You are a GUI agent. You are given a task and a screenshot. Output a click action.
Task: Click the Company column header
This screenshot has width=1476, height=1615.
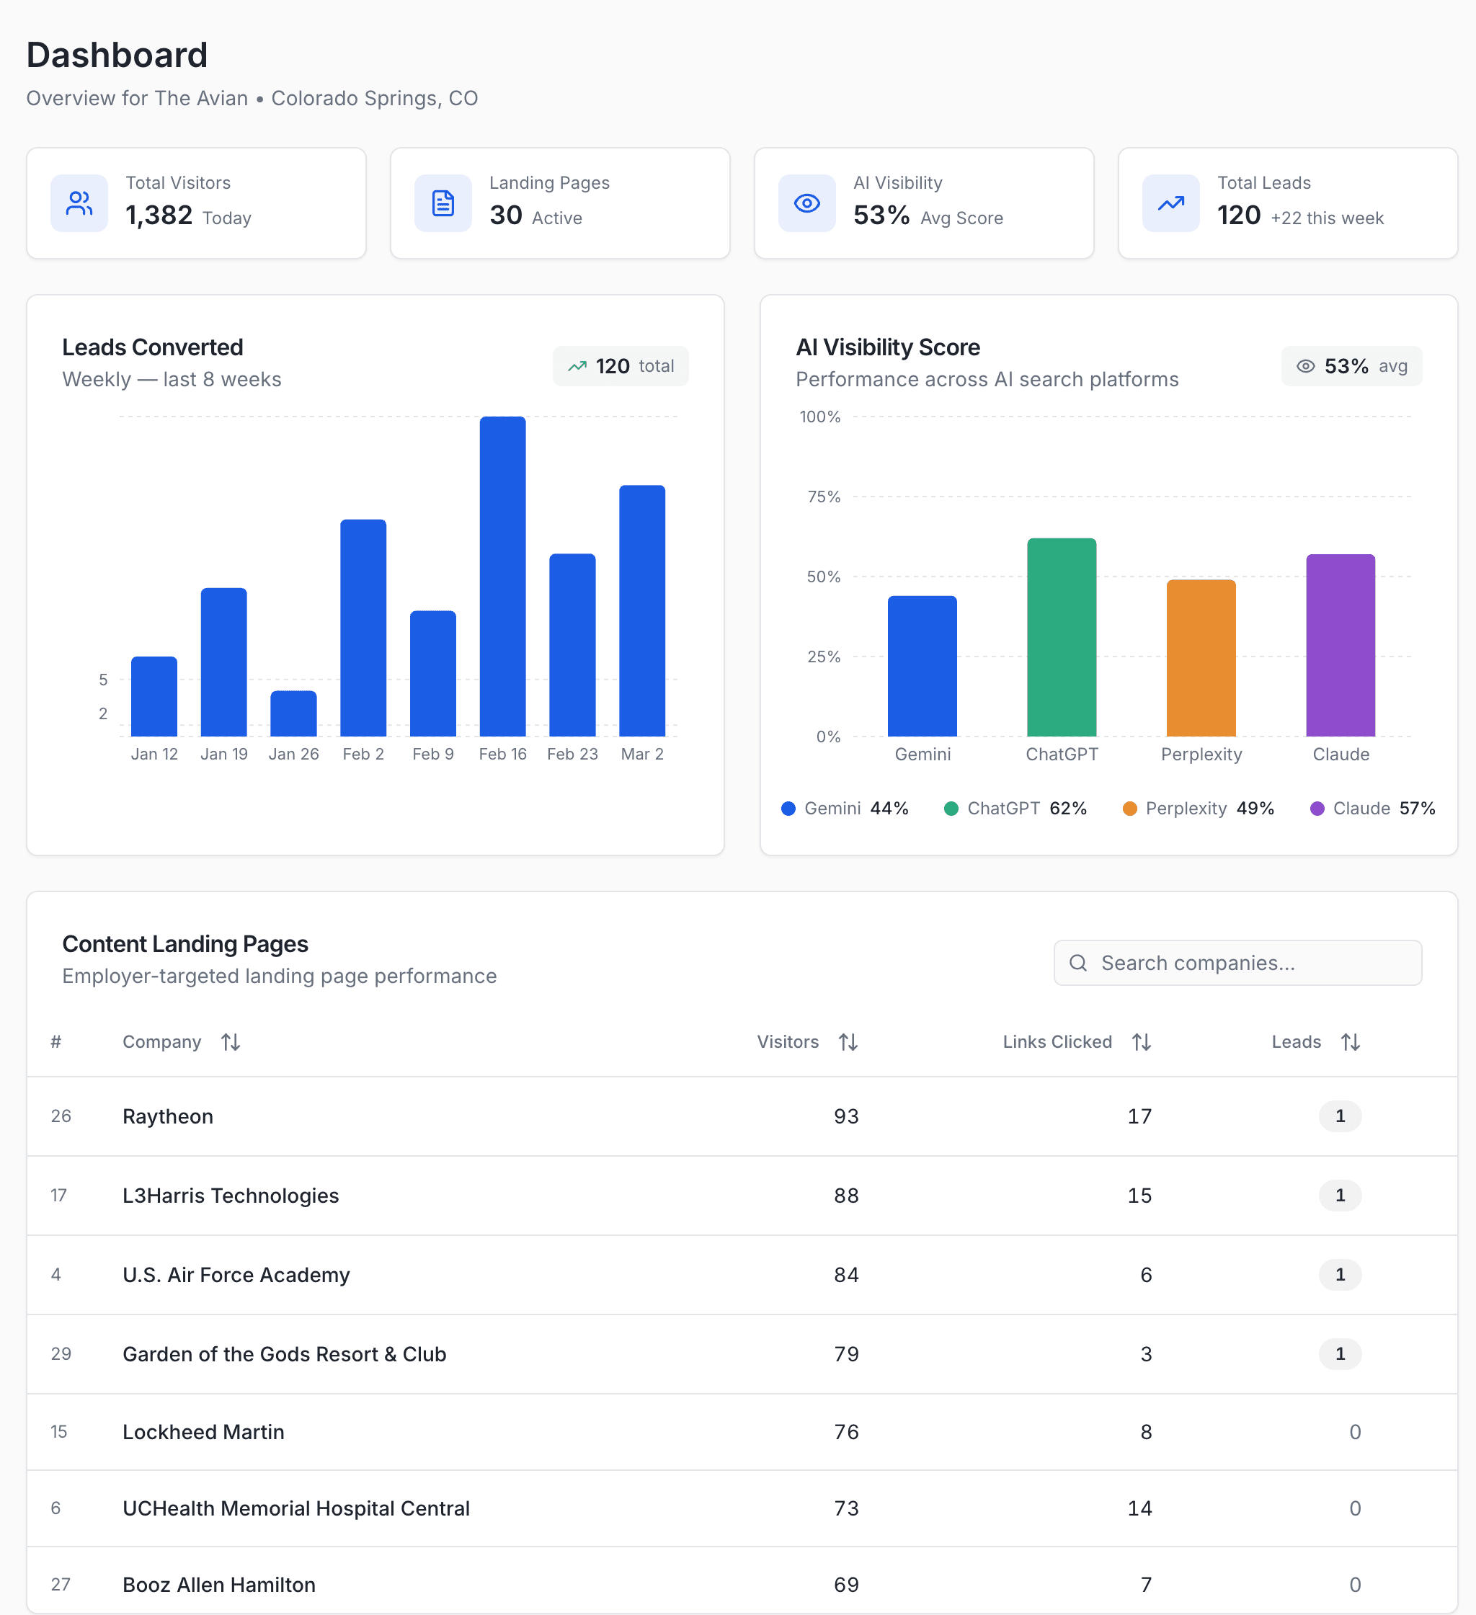(x=162, y=1042)
